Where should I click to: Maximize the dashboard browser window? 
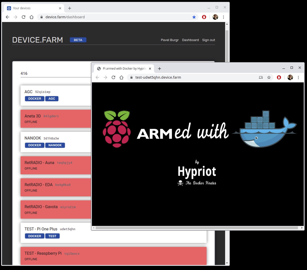click(217, 7)
